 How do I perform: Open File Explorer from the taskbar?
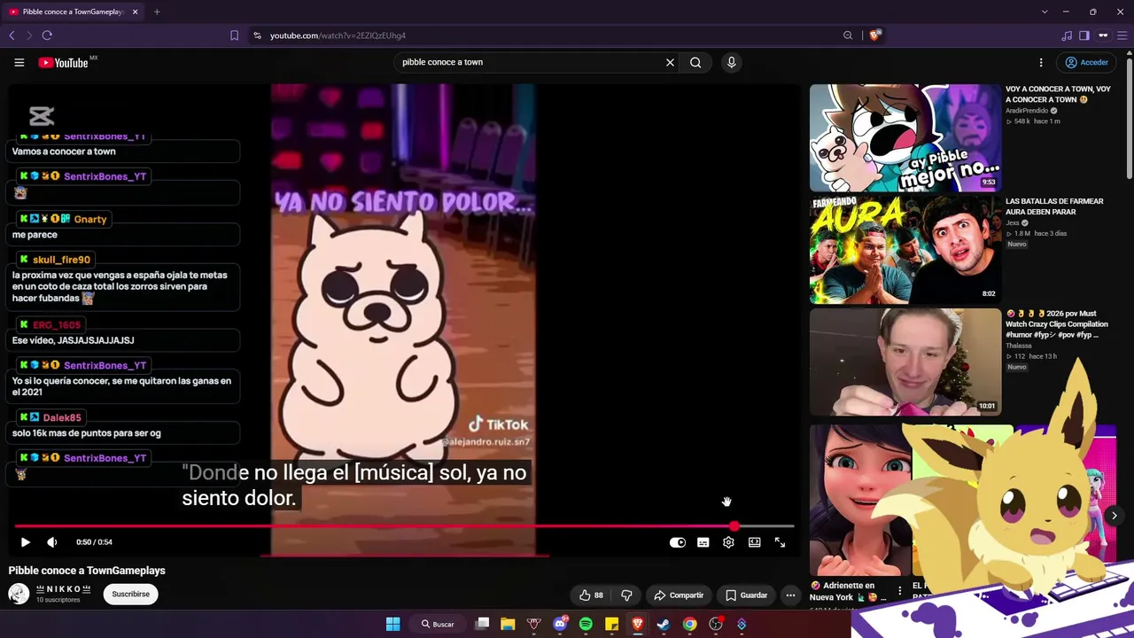coord(508,624)
